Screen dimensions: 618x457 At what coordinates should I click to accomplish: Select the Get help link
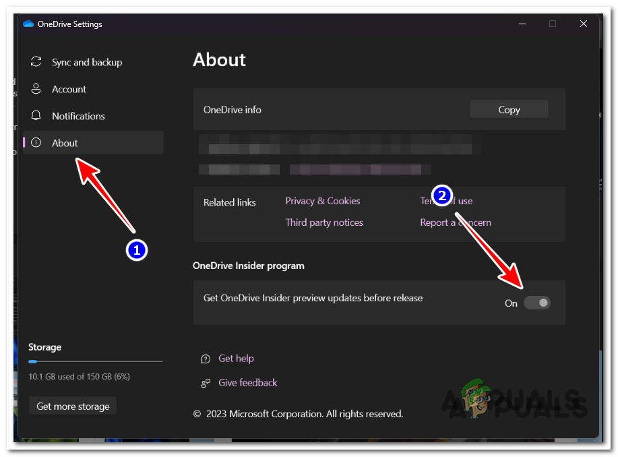[235, 359]
